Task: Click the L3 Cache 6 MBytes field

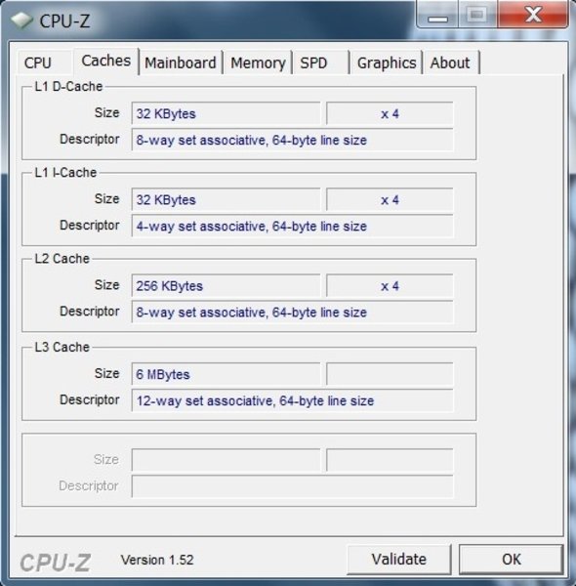Action: point(226,374)
